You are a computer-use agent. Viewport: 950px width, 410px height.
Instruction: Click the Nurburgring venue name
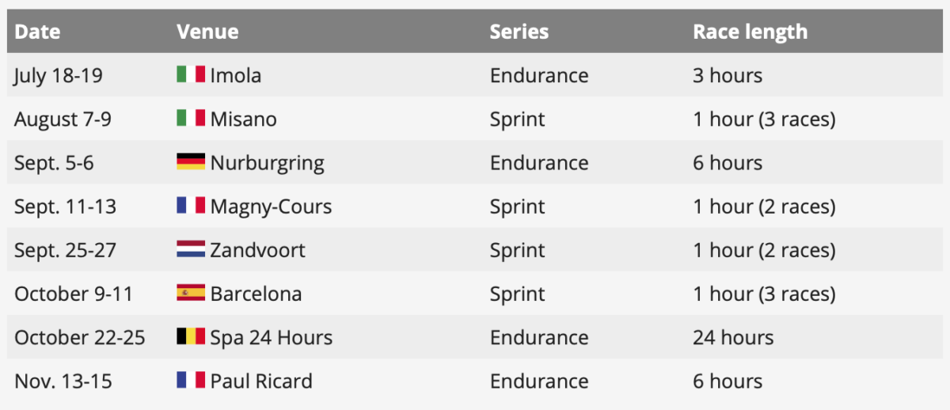[268, 163]
